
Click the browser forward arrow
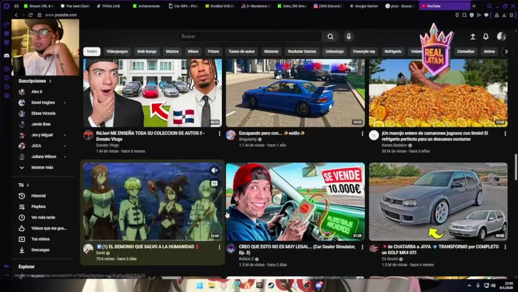click(23, 15)
